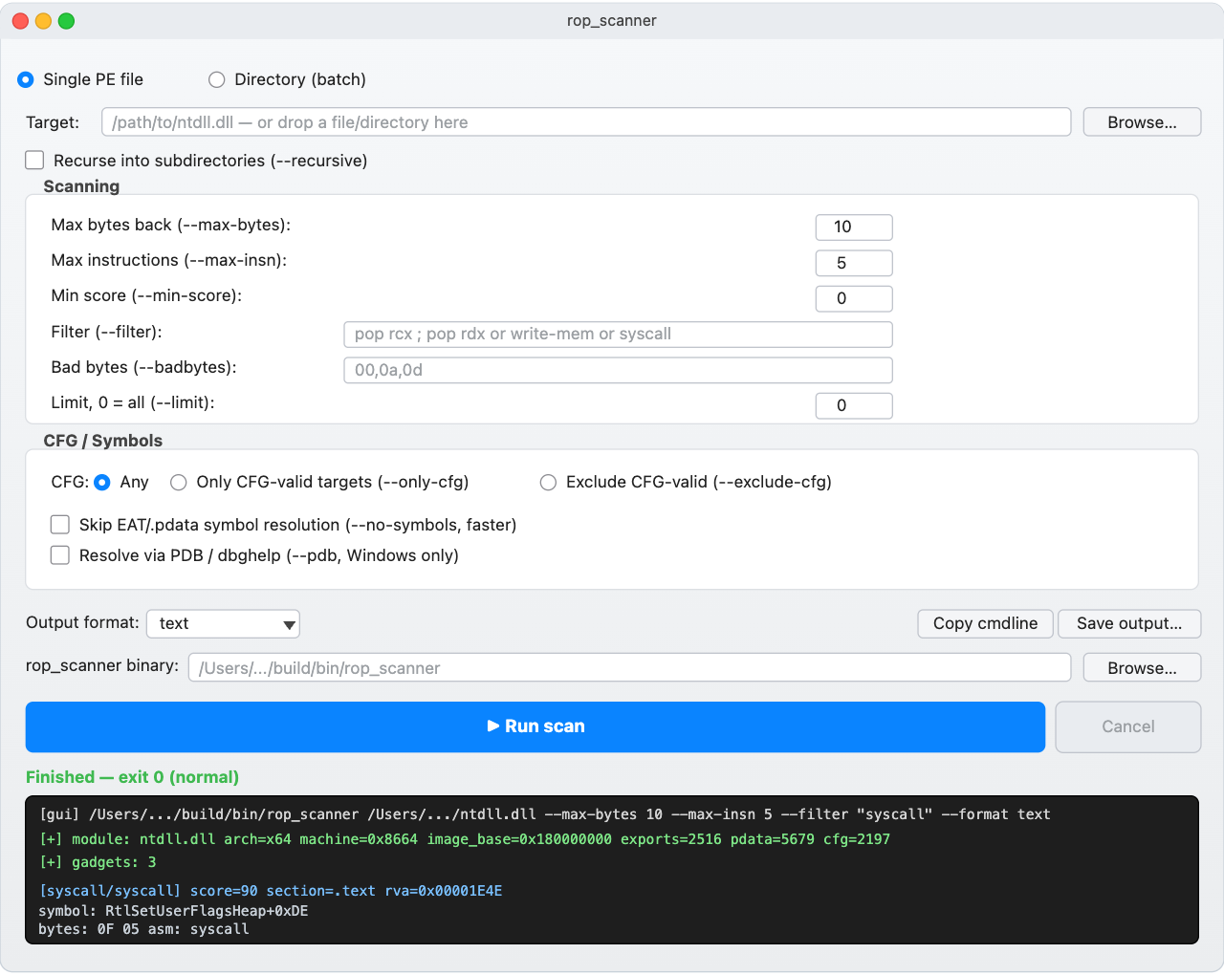
Task: Click the Limit value field
Action: 854,405
